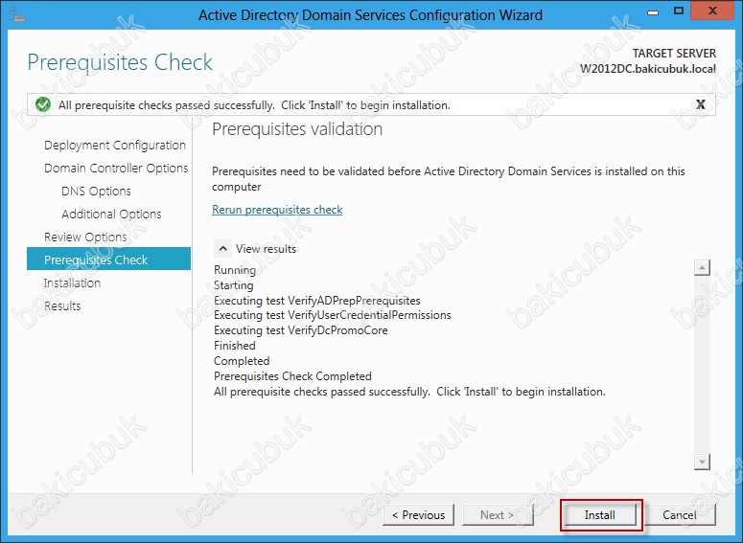This screenshot has height=543, width=743.
Task: Click the greyed-out Next button
Action: tap(498, 514)
